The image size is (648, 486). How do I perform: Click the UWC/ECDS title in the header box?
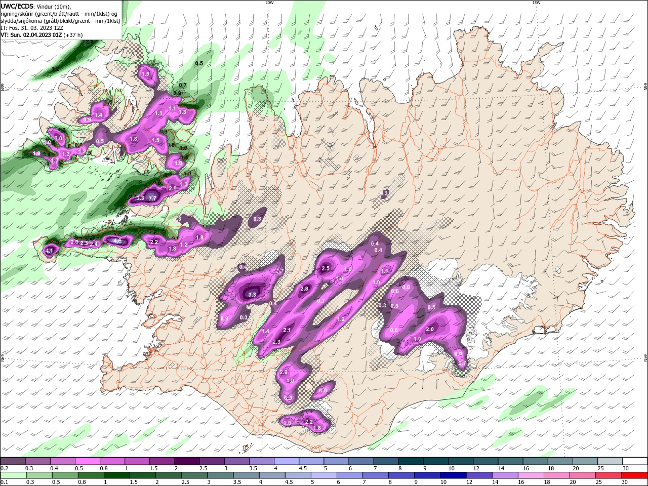(x=17, y=7)
